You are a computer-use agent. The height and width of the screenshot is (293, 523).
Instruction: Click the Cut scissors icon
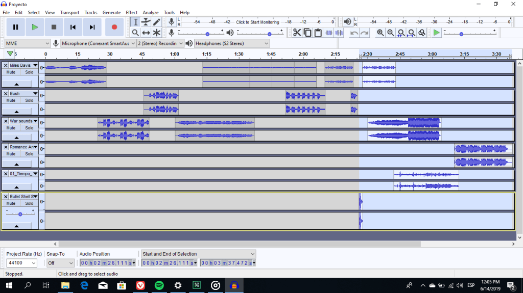coord(297,33)
